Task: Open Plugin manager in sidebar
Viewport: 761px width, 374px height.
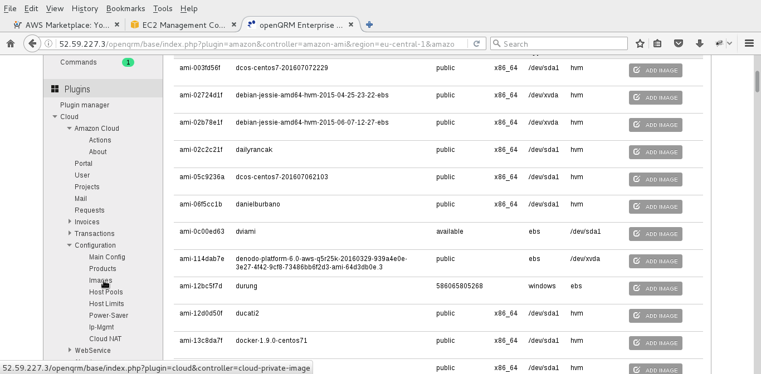Action: coord(85,105)
